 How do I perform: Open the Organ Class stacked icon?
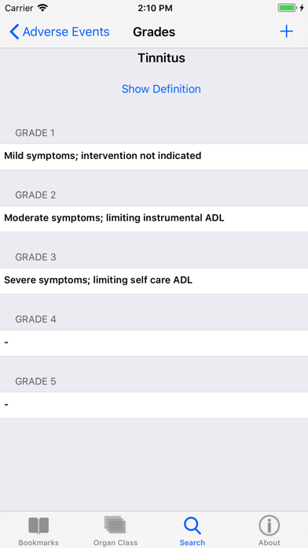click(x=115, y=525)
